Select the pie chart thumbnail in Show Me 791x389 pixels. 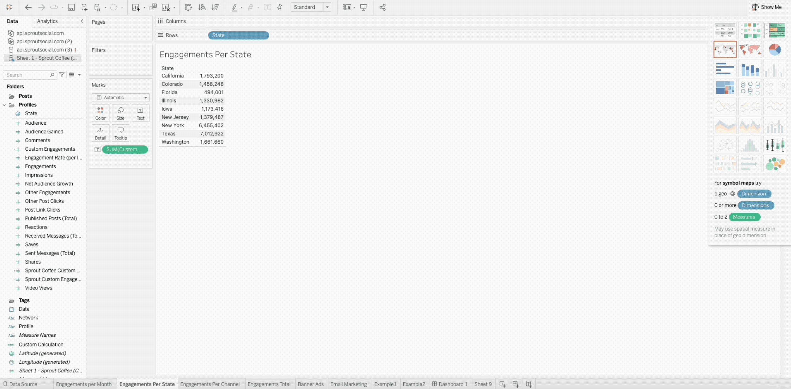click(775, 49)
